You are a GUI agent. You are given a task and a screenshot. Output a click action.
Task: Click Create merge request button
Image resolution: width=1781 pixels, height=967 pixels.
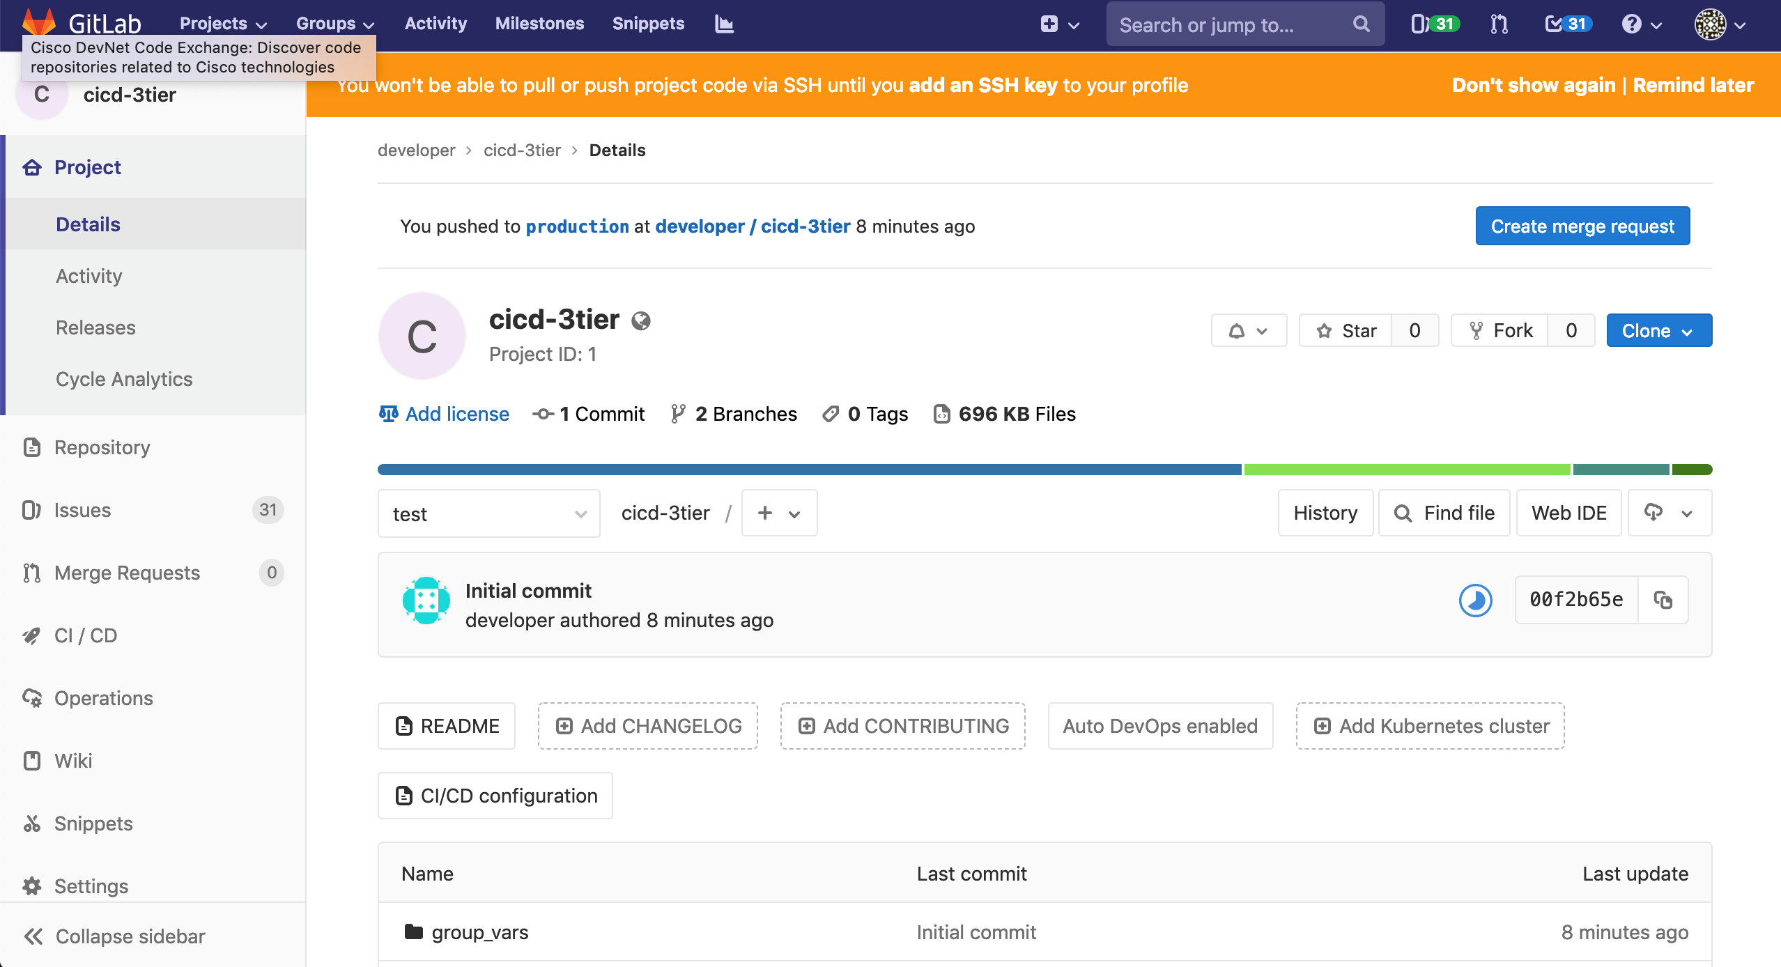[1582, 226]
